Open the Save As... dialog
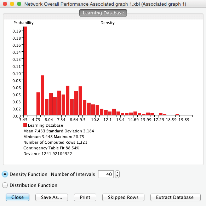Screen dimensions: 206x206 pos(52,197)
